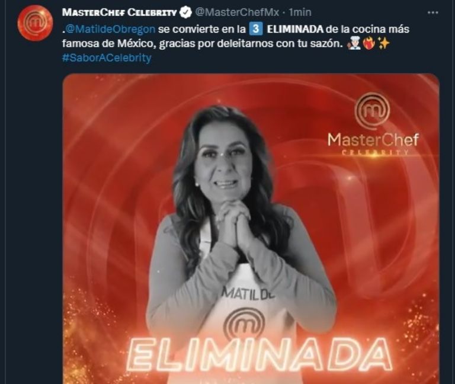Image resolution: width=455 pixels, height=384 pixels.
Task: Click the chef emoji in the tweet
Action: point(354,44)
